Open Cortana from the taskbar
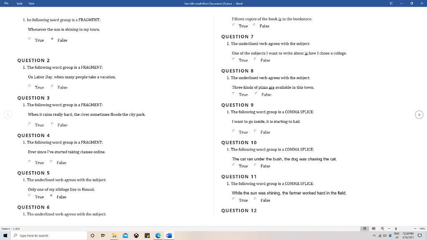Viewport: 427px width, 240px height. [x=93, y=235]
